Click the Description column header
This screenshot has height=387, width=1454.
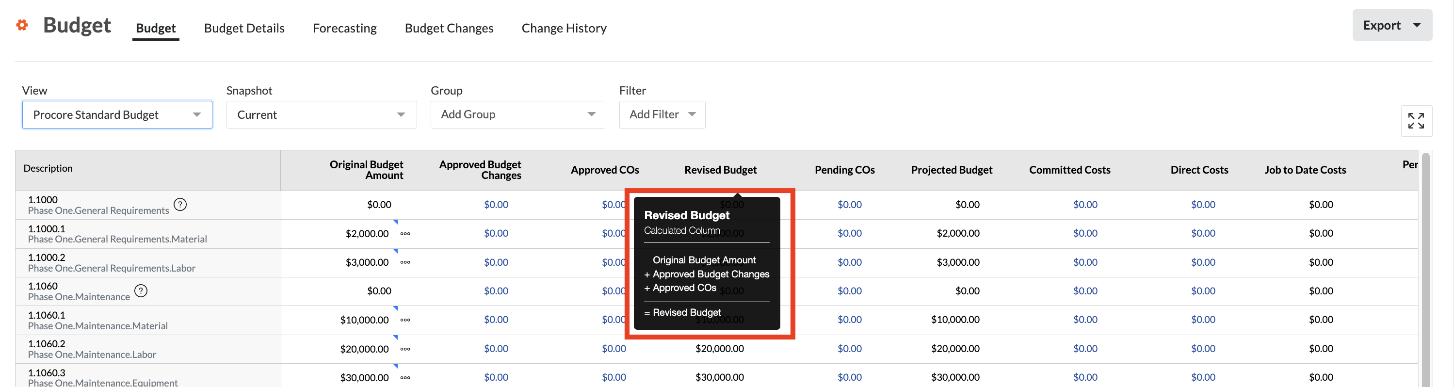click(x=48, y=168)
